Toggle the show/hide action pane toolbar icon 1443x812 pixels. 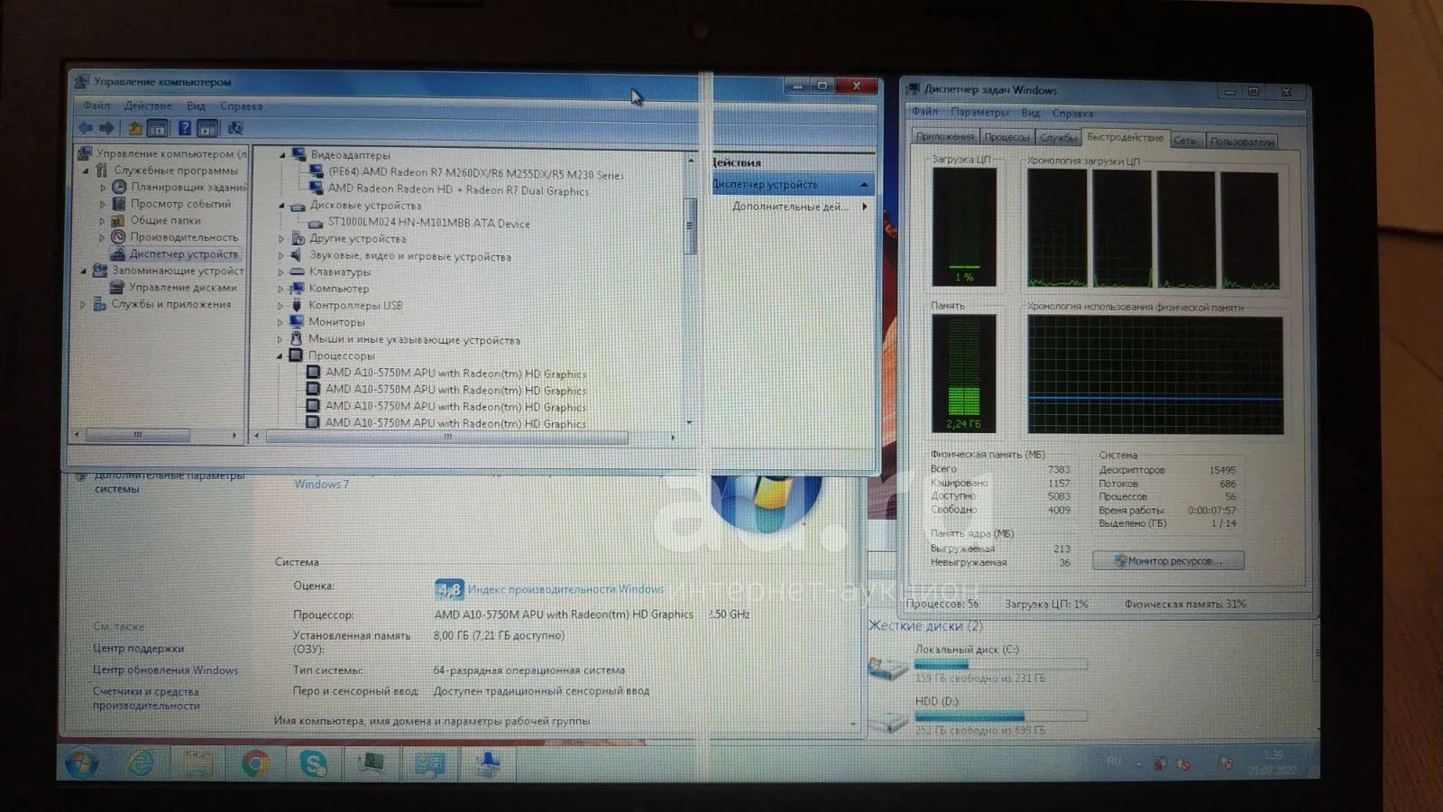[208, 128]
